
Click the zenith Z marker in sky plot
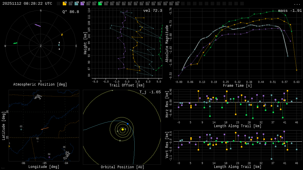click(41, 46)
